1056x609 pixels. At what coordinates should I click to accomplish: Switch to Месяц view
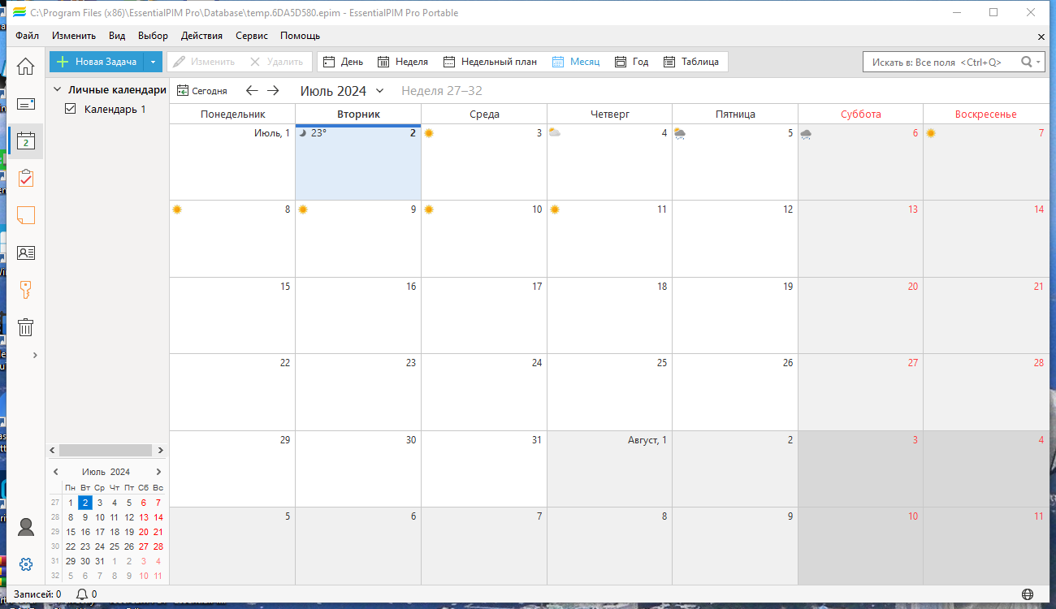pos(576,62)
